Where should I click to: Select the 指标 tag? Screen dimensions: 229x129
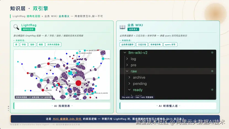32,44
